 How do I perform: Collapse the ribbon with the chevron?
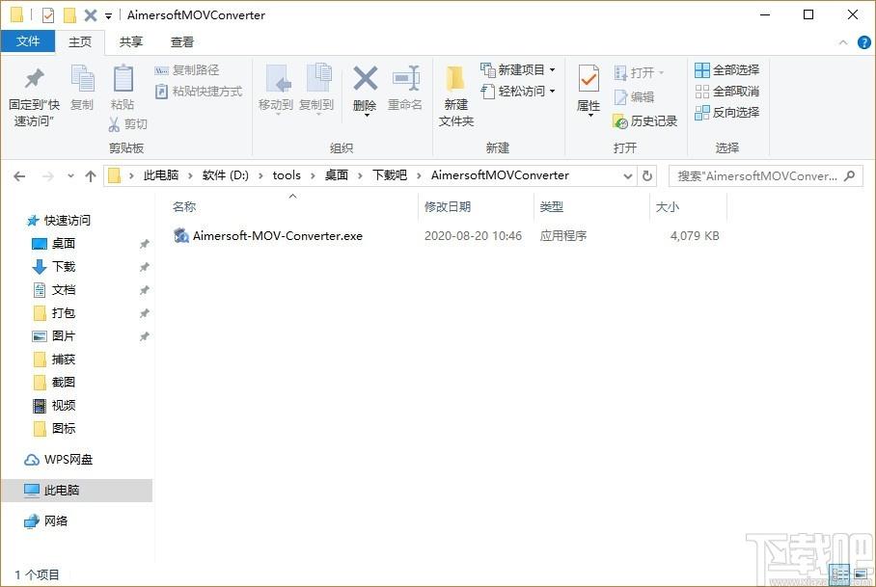tap(843, 42)
